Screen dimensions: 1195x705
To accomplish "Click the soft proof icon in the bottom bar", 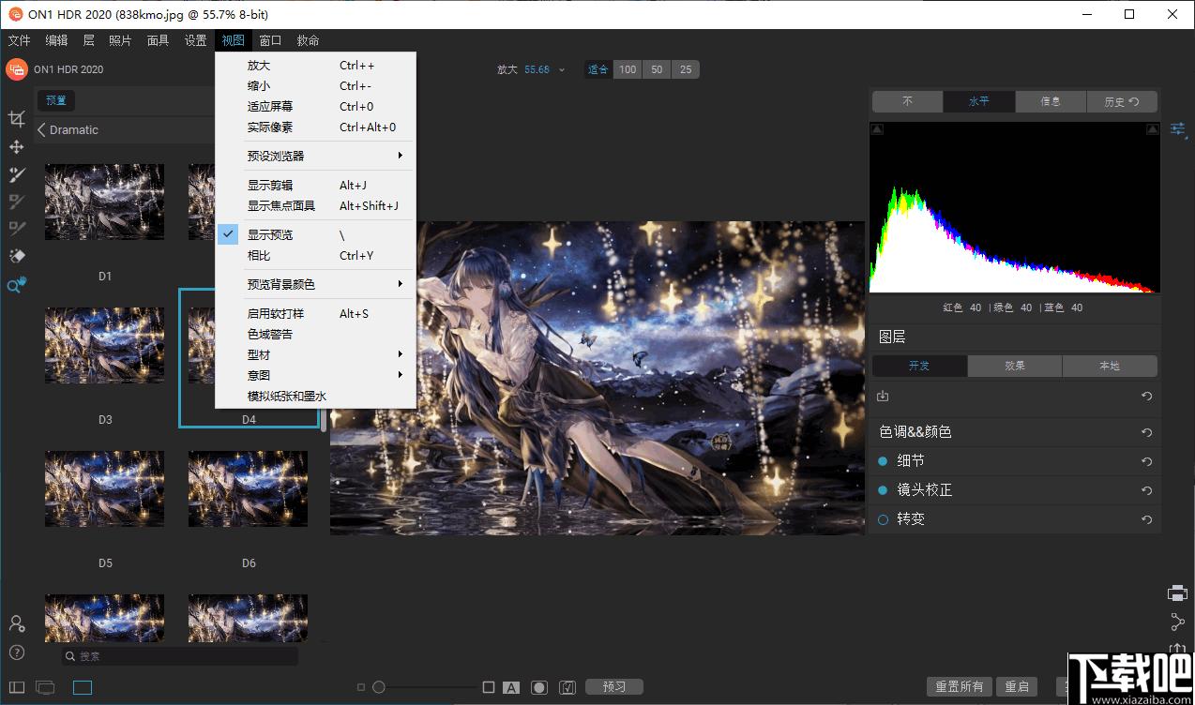I will pyautogui.click(x=567, y=688).
